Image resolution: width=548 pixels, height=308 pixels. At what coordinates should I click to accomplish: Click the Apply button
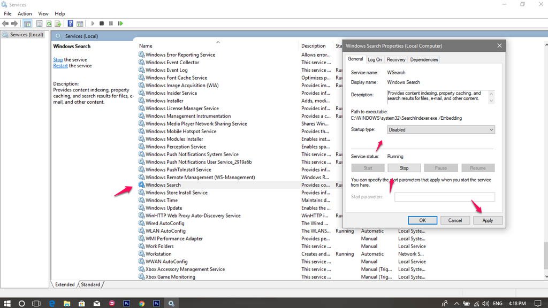[x=488, y=220]
